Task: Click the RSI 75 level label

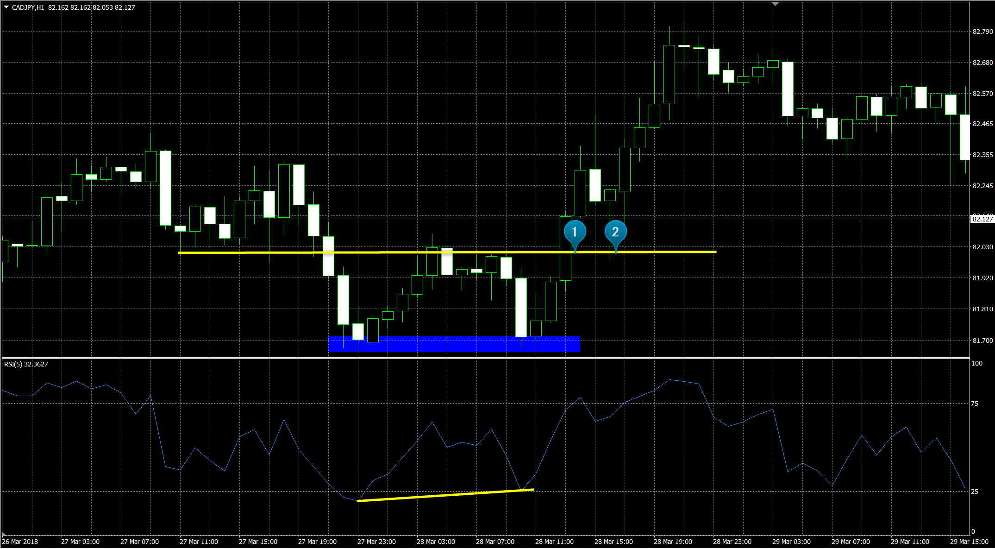Action: [975, 404]
